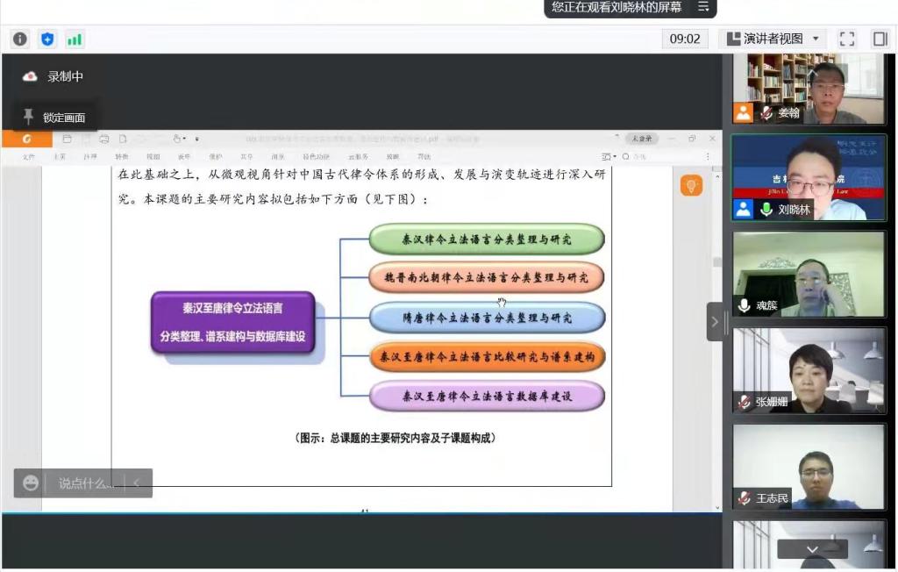Click the orange lightbulb tip icon
The width and height of the screenshot is (898, 572).
click(691, 185)
